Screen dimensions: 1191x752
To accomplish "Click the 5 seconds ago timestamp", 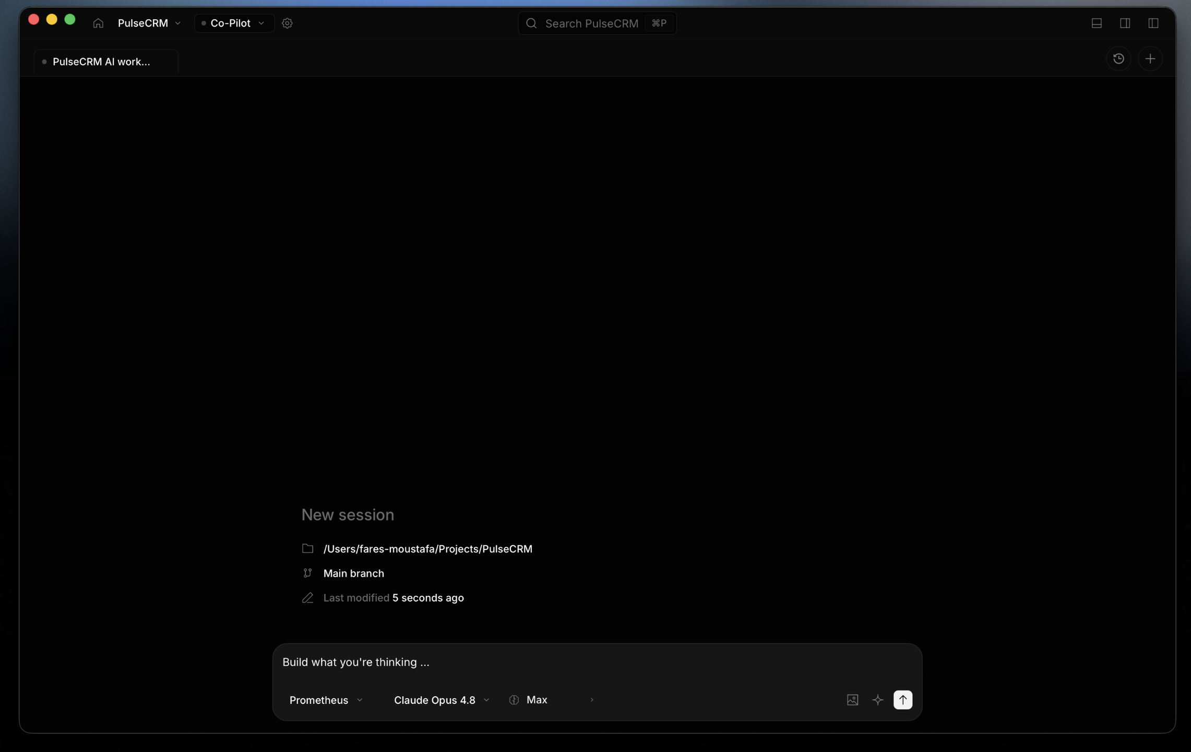I will [x=428, y=597].
